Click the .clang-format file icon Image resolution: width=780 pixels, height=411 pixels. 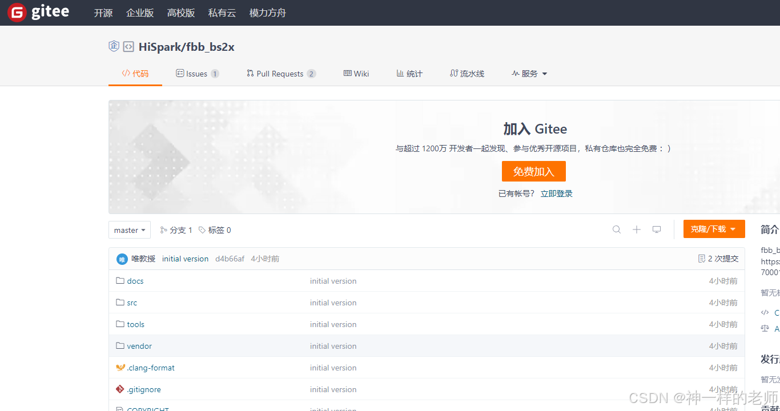click(x=120, y=368)
